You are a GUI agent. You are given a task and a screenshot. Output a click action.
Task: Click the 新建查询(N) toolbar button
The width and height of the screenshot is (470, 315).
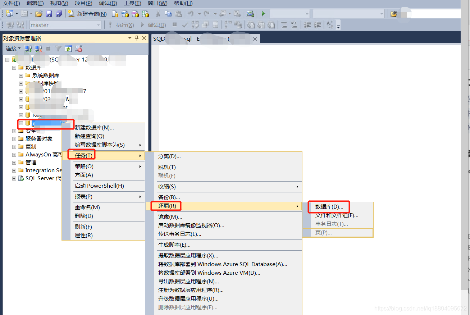coord(87,14)
